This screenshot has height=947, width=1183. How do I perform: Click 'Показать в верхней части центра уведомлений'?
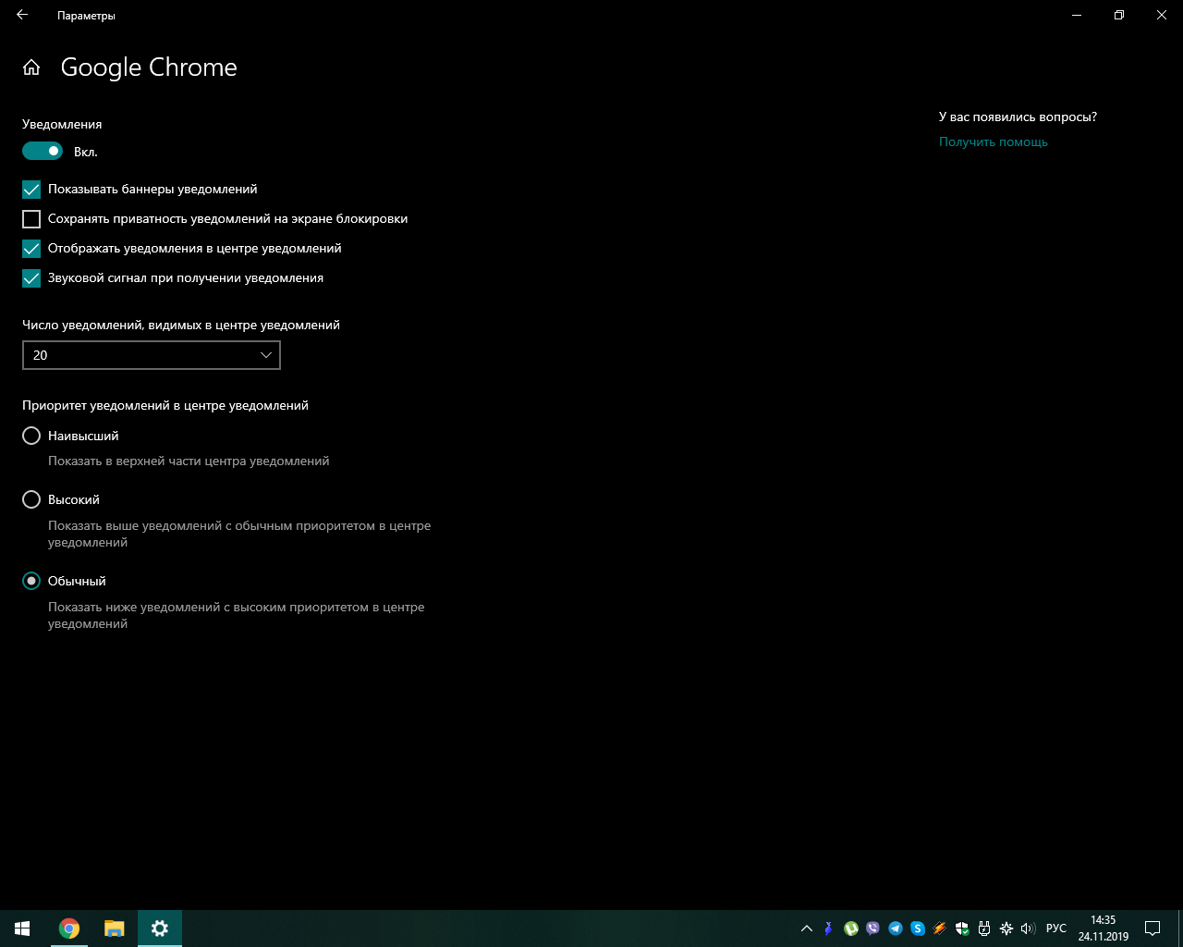pyautogui.click(x=189, y=461)
